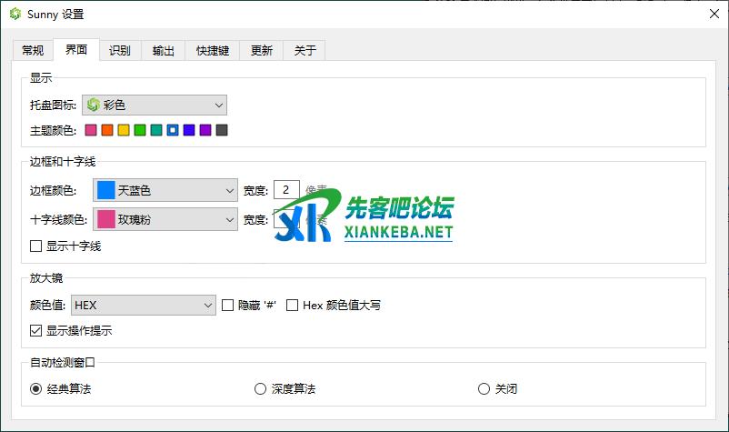729x432 pixels.
Task: Choose the purple theme color swatch
Action: coord(205,130)
